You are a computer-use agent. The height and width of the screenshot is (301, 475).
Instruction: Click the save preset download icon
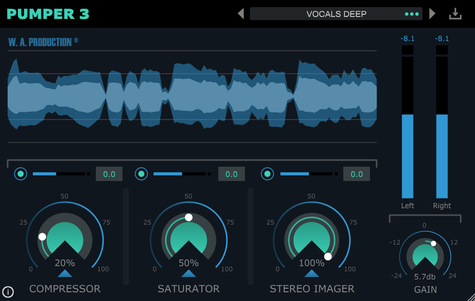[x=455, y=14]
